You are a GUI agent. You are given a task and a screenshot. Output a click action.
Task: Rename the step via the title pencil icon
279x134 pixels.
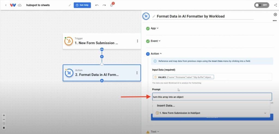point(154,16)
